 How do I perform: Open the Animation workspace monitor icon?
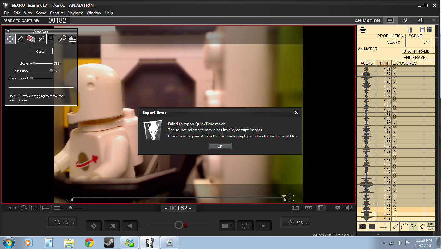tap(390, 20)
